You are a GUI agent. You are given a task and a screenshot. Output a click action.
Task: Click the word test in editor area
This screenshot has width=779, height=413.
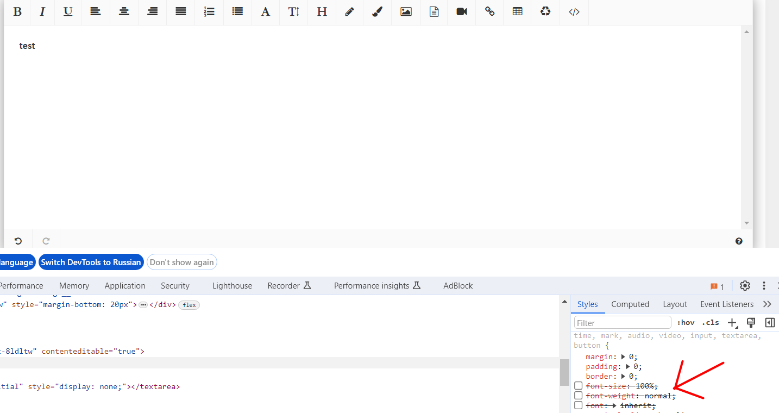[x=27, y=46]
